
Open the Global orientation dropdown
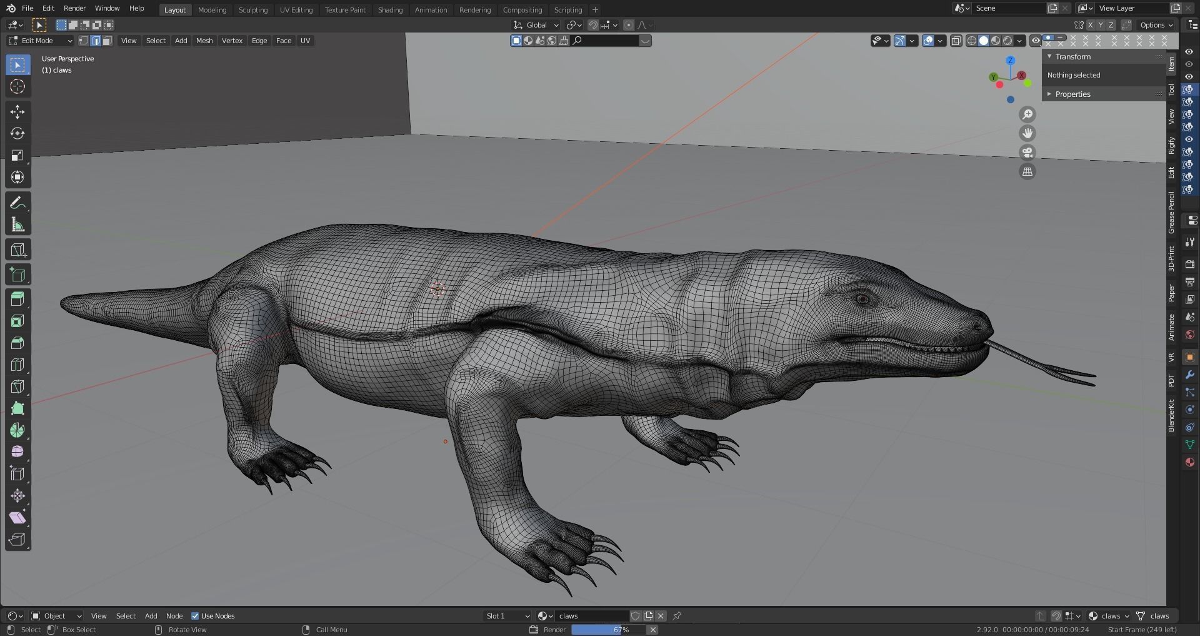click(x=536, y=25)
